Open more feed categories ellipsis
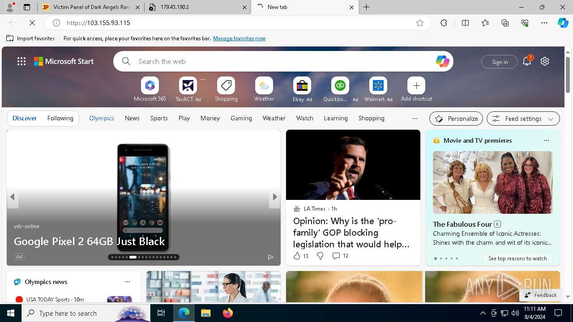The height and width of the screenshot is (322, 573). [x=415, y=119]
